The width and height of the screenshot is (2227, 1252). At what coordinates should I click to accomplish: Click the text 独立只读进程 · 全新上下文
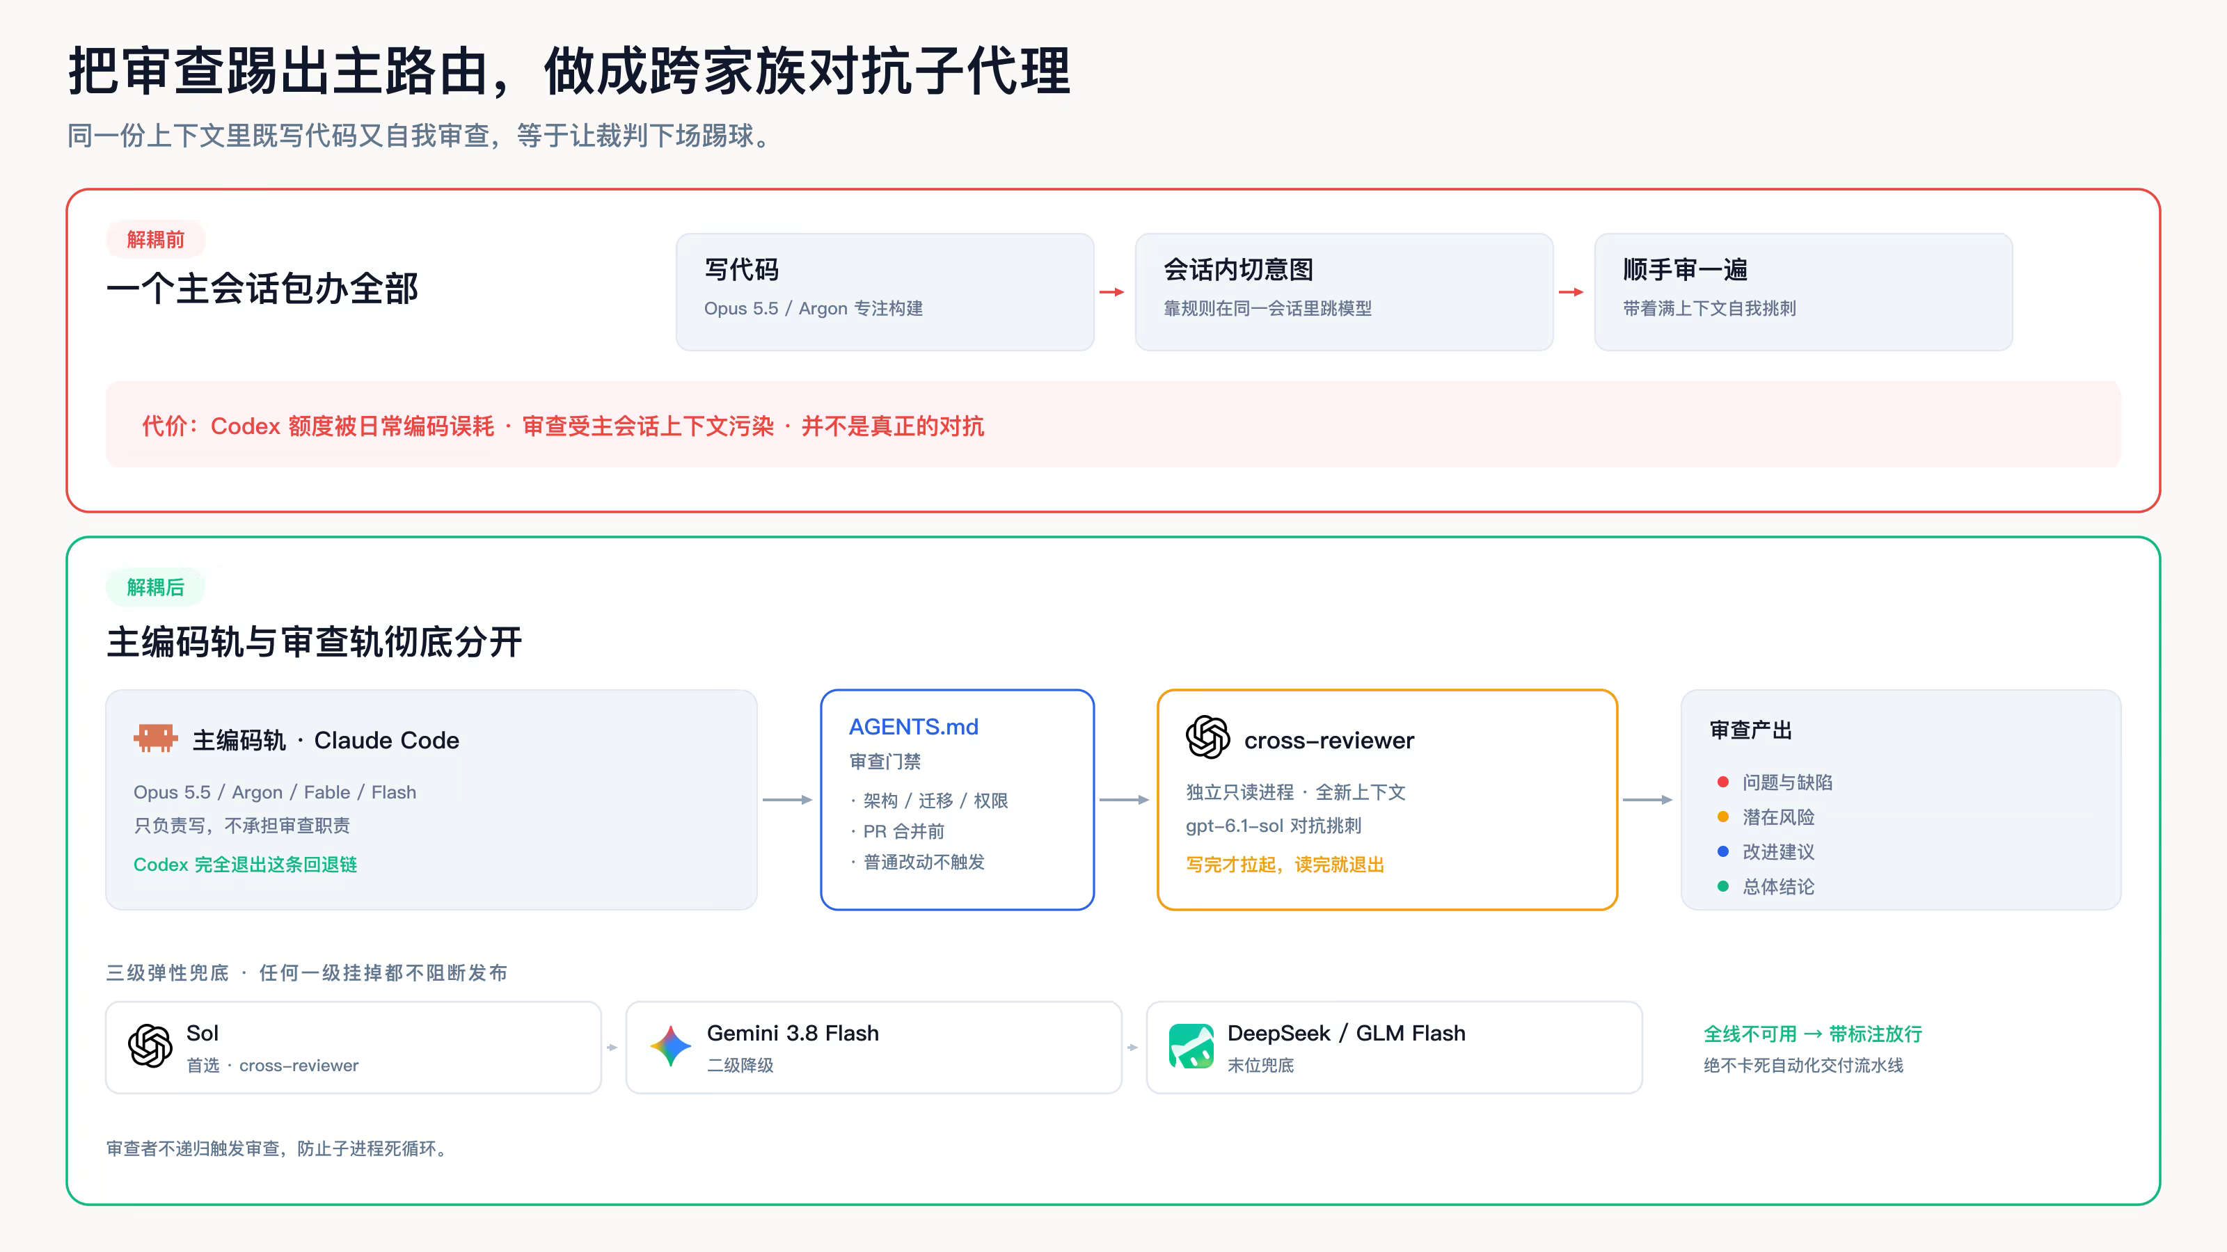(x=1295, y=792)
